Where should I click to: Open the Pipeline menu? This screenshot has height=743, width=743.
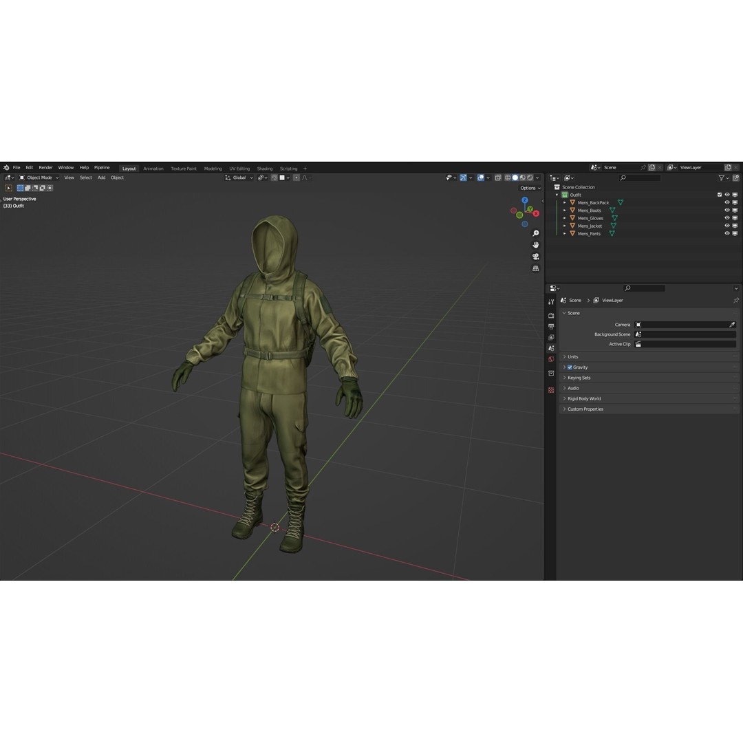[102, 168]
